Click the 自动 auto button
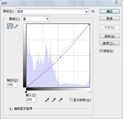The height and width of the screenshot is (119, 123). tap(110, 36)
